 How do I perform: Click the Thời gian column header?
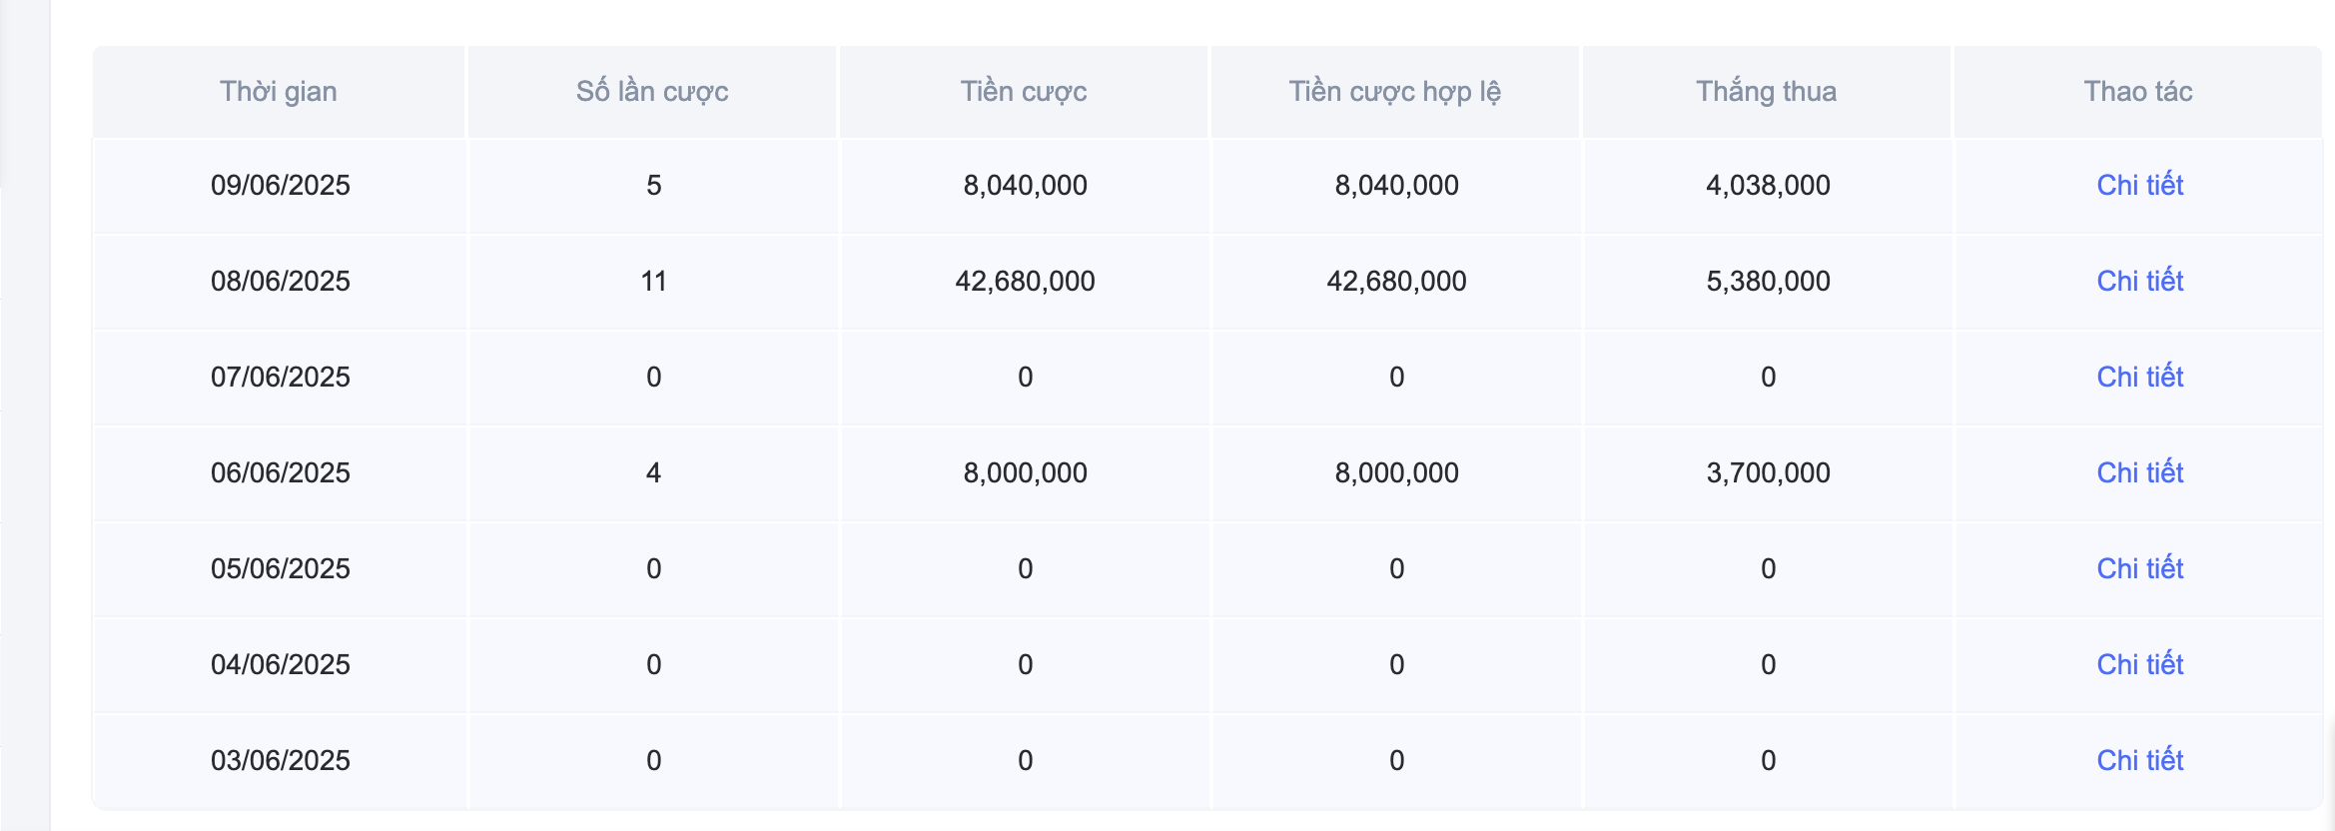point(279,92)
